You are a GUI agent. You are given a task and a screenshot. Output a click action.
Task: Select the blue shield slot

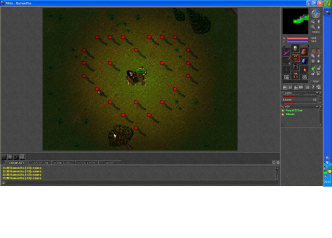pyautogui.click(x=305, y=61)
